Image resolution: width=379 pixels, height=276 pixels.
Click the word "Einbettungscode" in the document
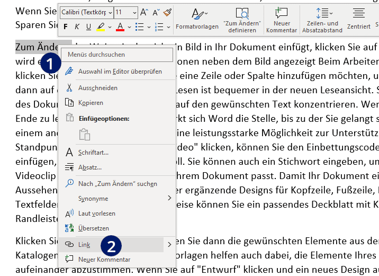point(342,147)
